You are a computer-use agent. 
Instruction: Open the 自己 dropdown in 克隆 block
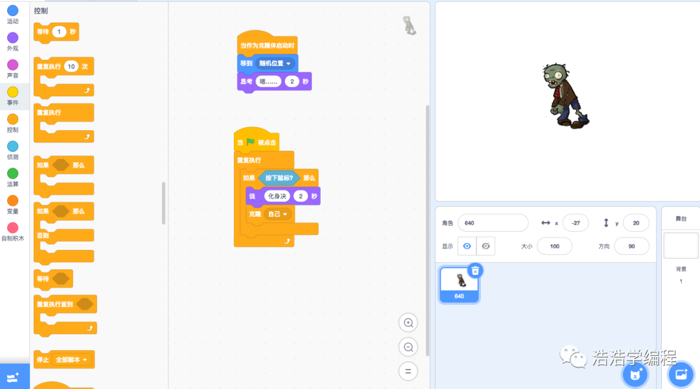[277, 214]
